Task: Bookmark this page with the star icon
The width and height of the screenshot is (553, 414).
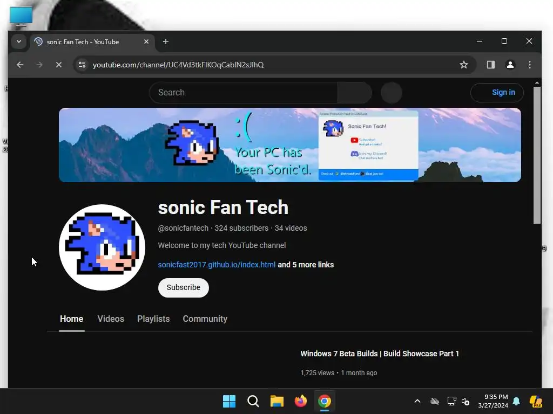Action: point(464,65)
